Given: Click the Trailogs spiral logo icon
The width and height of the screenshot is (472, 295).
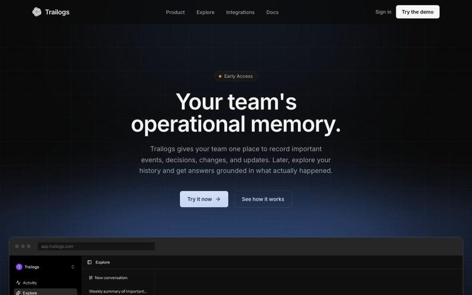Looking at the screenshot, I should (x=37, y=12).
